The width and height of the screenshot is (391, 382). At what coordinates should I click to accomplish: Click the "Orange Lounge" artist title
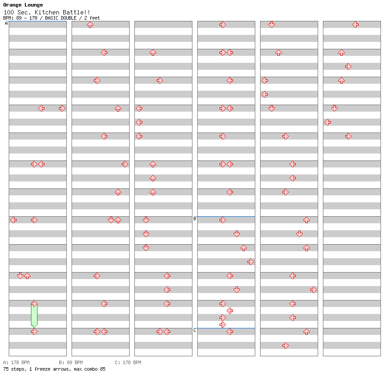click(23, 5)
